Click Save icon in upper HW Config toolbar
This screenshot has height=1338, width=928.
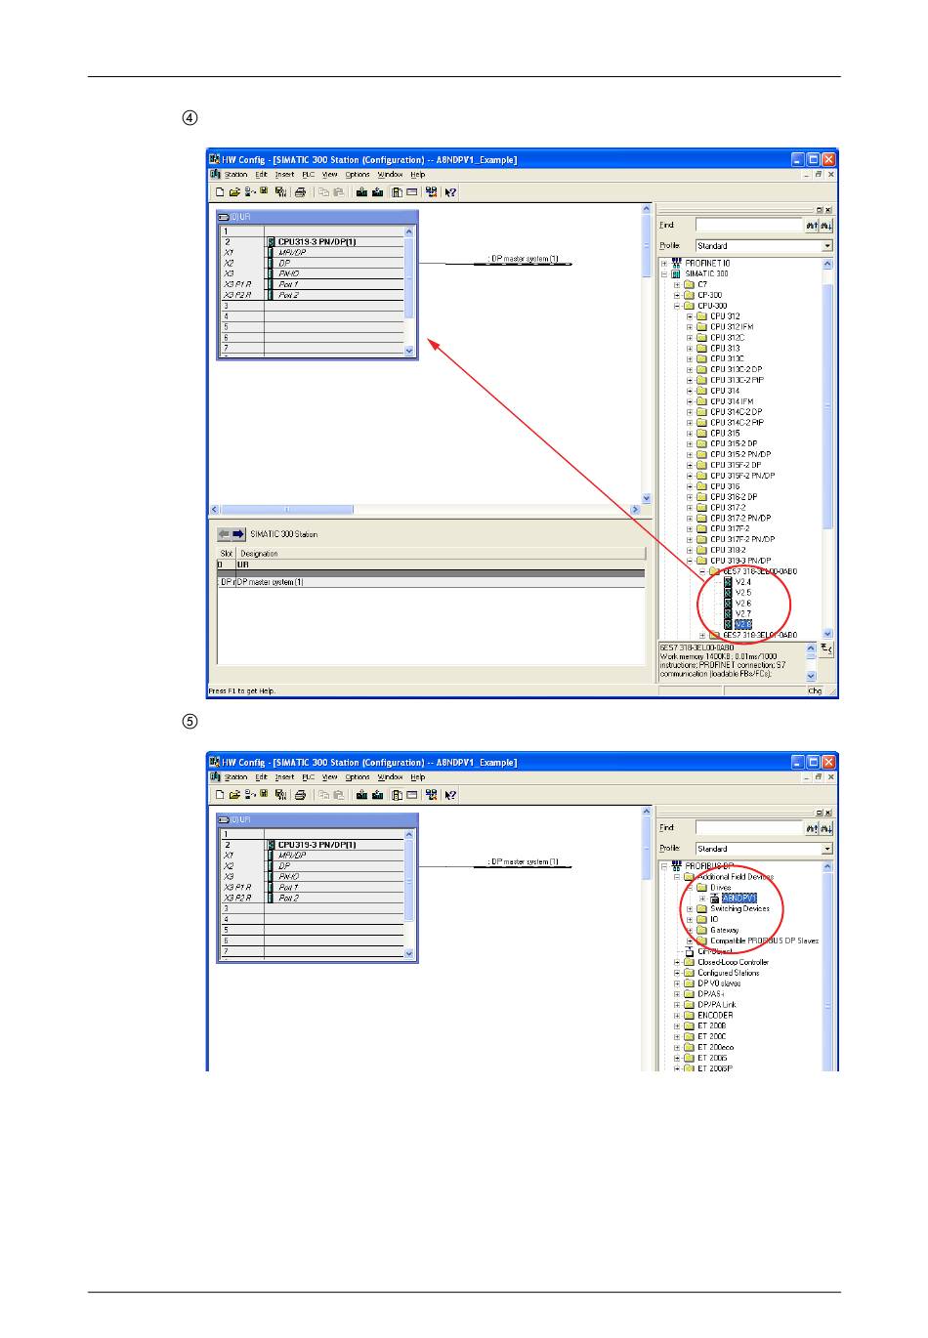point(264,192)
